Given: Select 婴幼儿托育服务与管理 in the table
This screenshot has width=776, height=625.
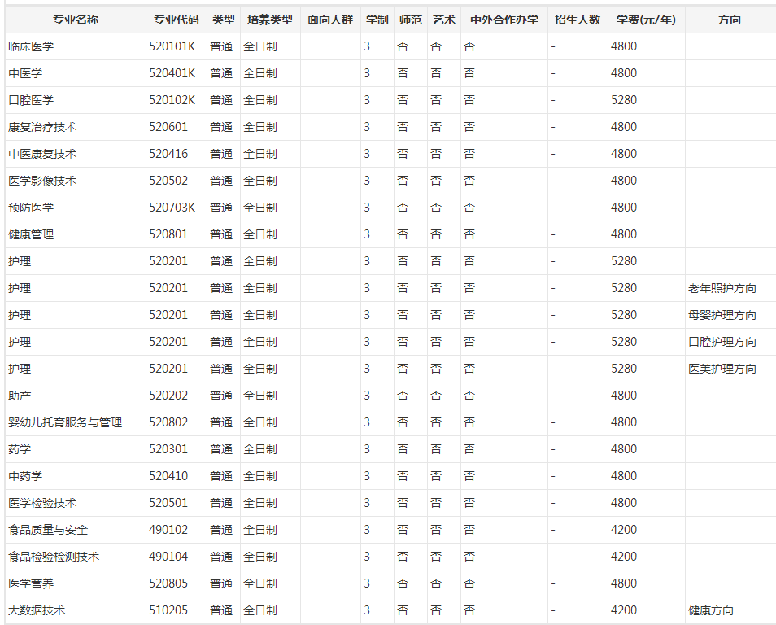Looking at the screenshot, I should tap(65, 422).
